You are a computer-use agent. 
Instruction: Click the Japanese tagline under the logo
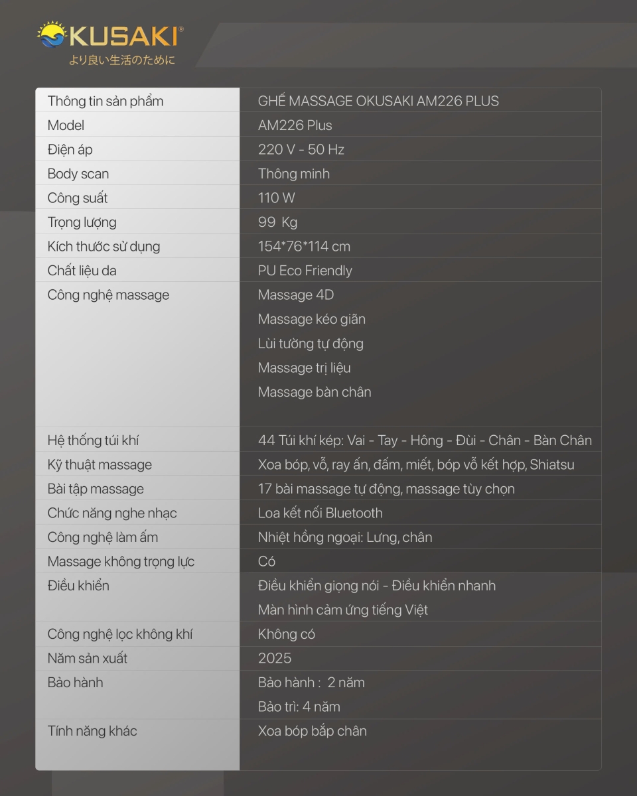tap(122, 60)
